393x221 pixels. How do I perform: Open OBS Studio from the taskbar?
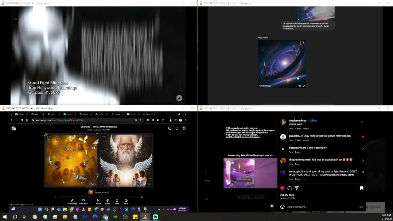click(x=125, y=217)
